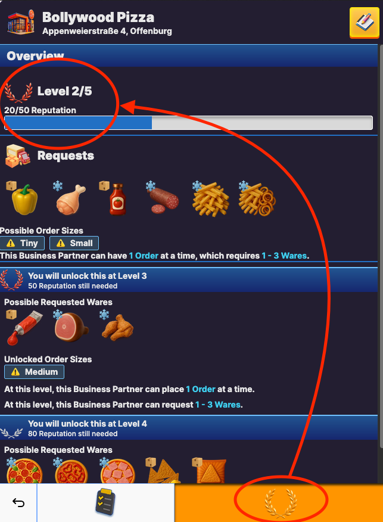The height and width of the screenshot is (522, 383).
Task: Click the blue reputation progress bar
Action: [188, 123]
